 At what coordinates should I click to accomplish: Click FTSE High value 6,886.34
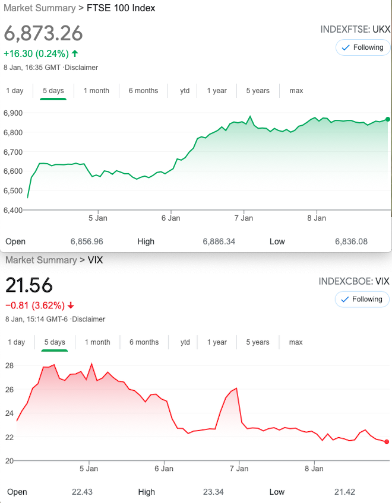click(x=219, y=241)
